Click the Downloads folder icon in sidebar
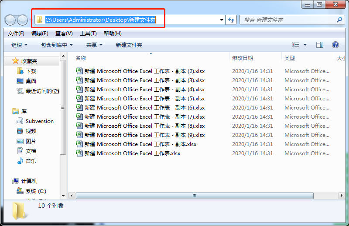The width and height of the screenshot is (349, 226). (x=20, y=71)
